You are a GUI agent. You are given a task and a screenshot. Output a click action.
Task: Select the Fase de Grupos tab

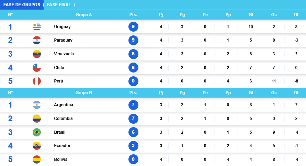pos(22,5)
